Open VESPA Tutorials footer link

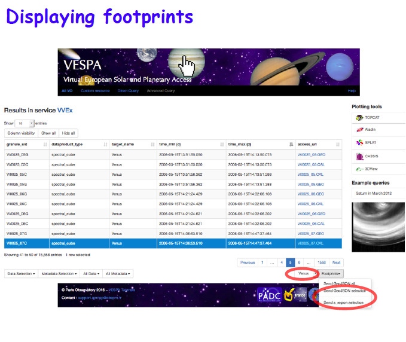point(122,290)
